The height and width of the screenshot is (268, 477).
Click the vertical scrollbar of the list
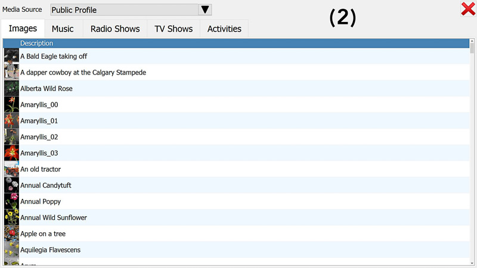tap(472, 155)
